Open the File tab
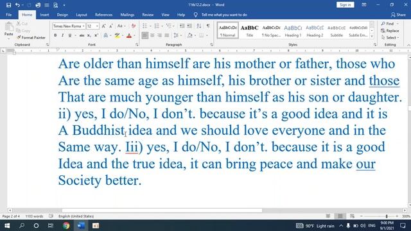Image resolution: width=411 pixels, height=231 pixels. pyautogui.click(x=8, y=15)
